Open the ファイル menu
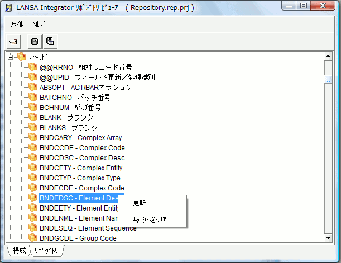This screenshot has width=341, height=263. [x=16, y=25]
